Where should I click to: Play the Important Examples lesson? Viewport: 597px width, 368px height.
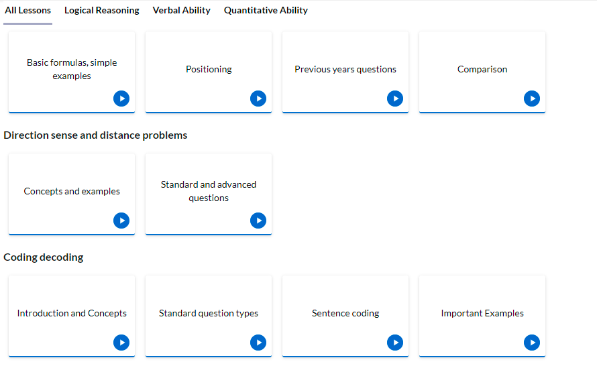point(532,343)
